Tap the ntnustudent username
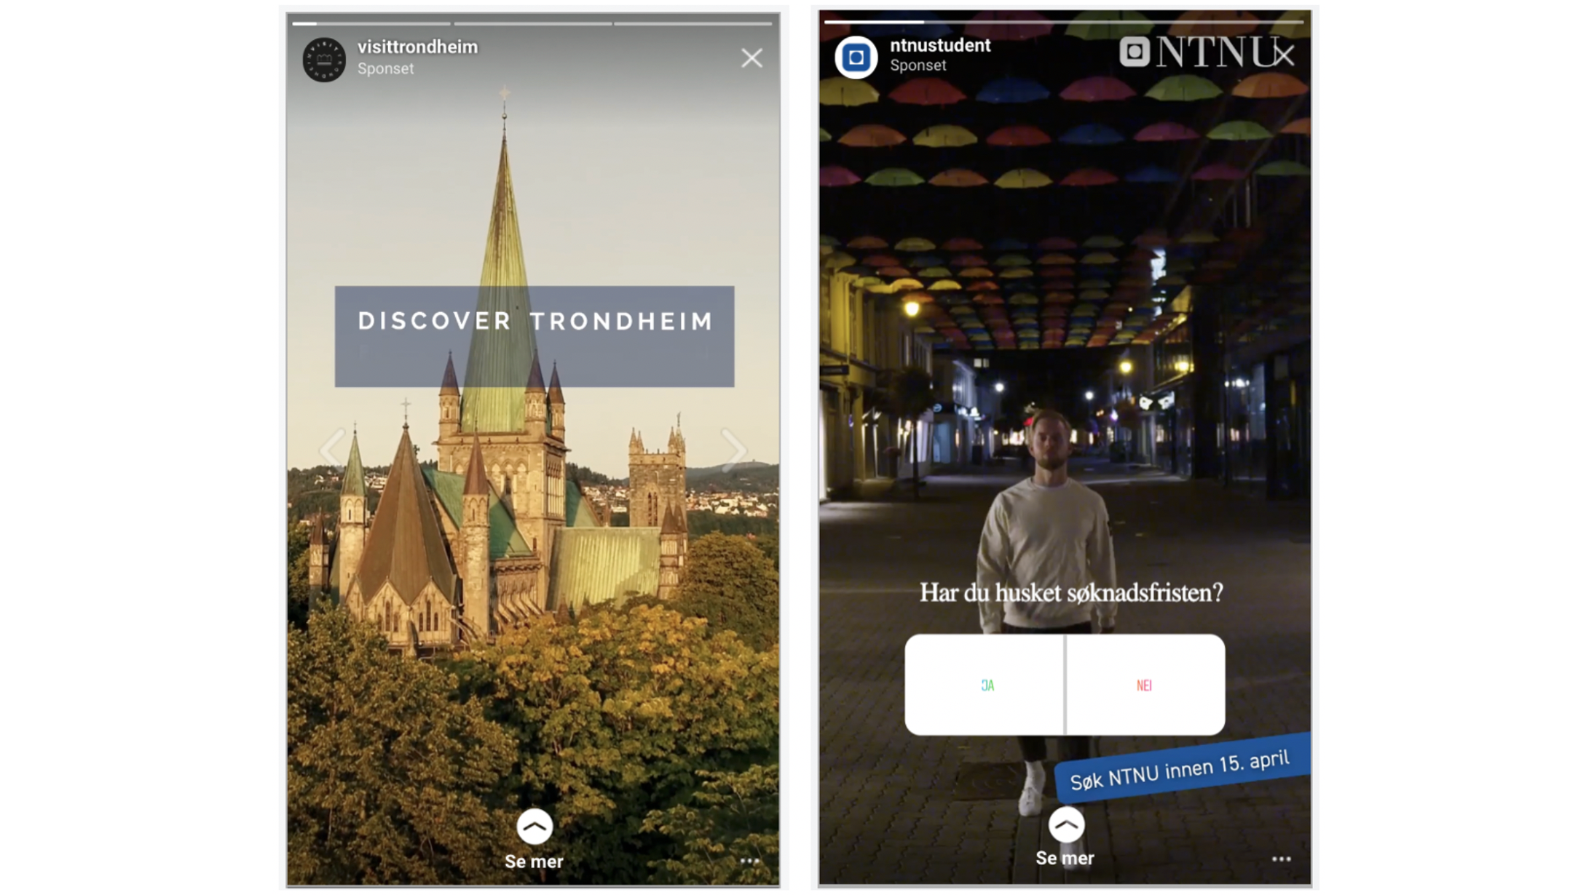This screenshot has height=895, width=1586. [x=940, y=45]
